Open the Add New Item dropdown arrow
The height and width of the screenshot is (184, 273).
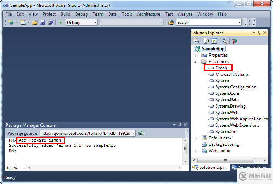coord(29,22)
